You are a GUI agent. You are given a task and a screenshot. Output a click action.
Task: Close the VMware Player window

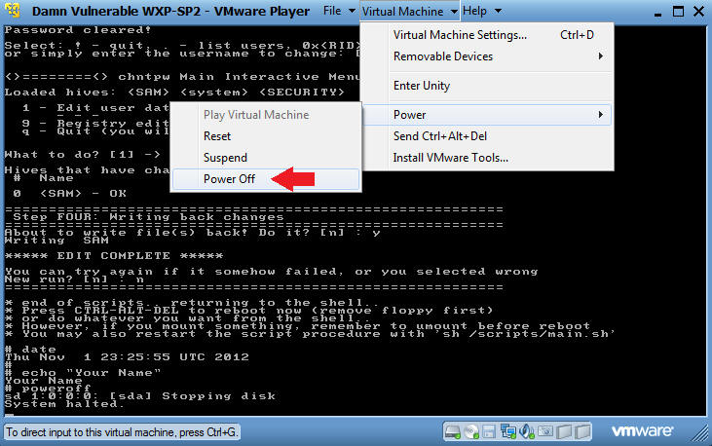click(698, 12)
